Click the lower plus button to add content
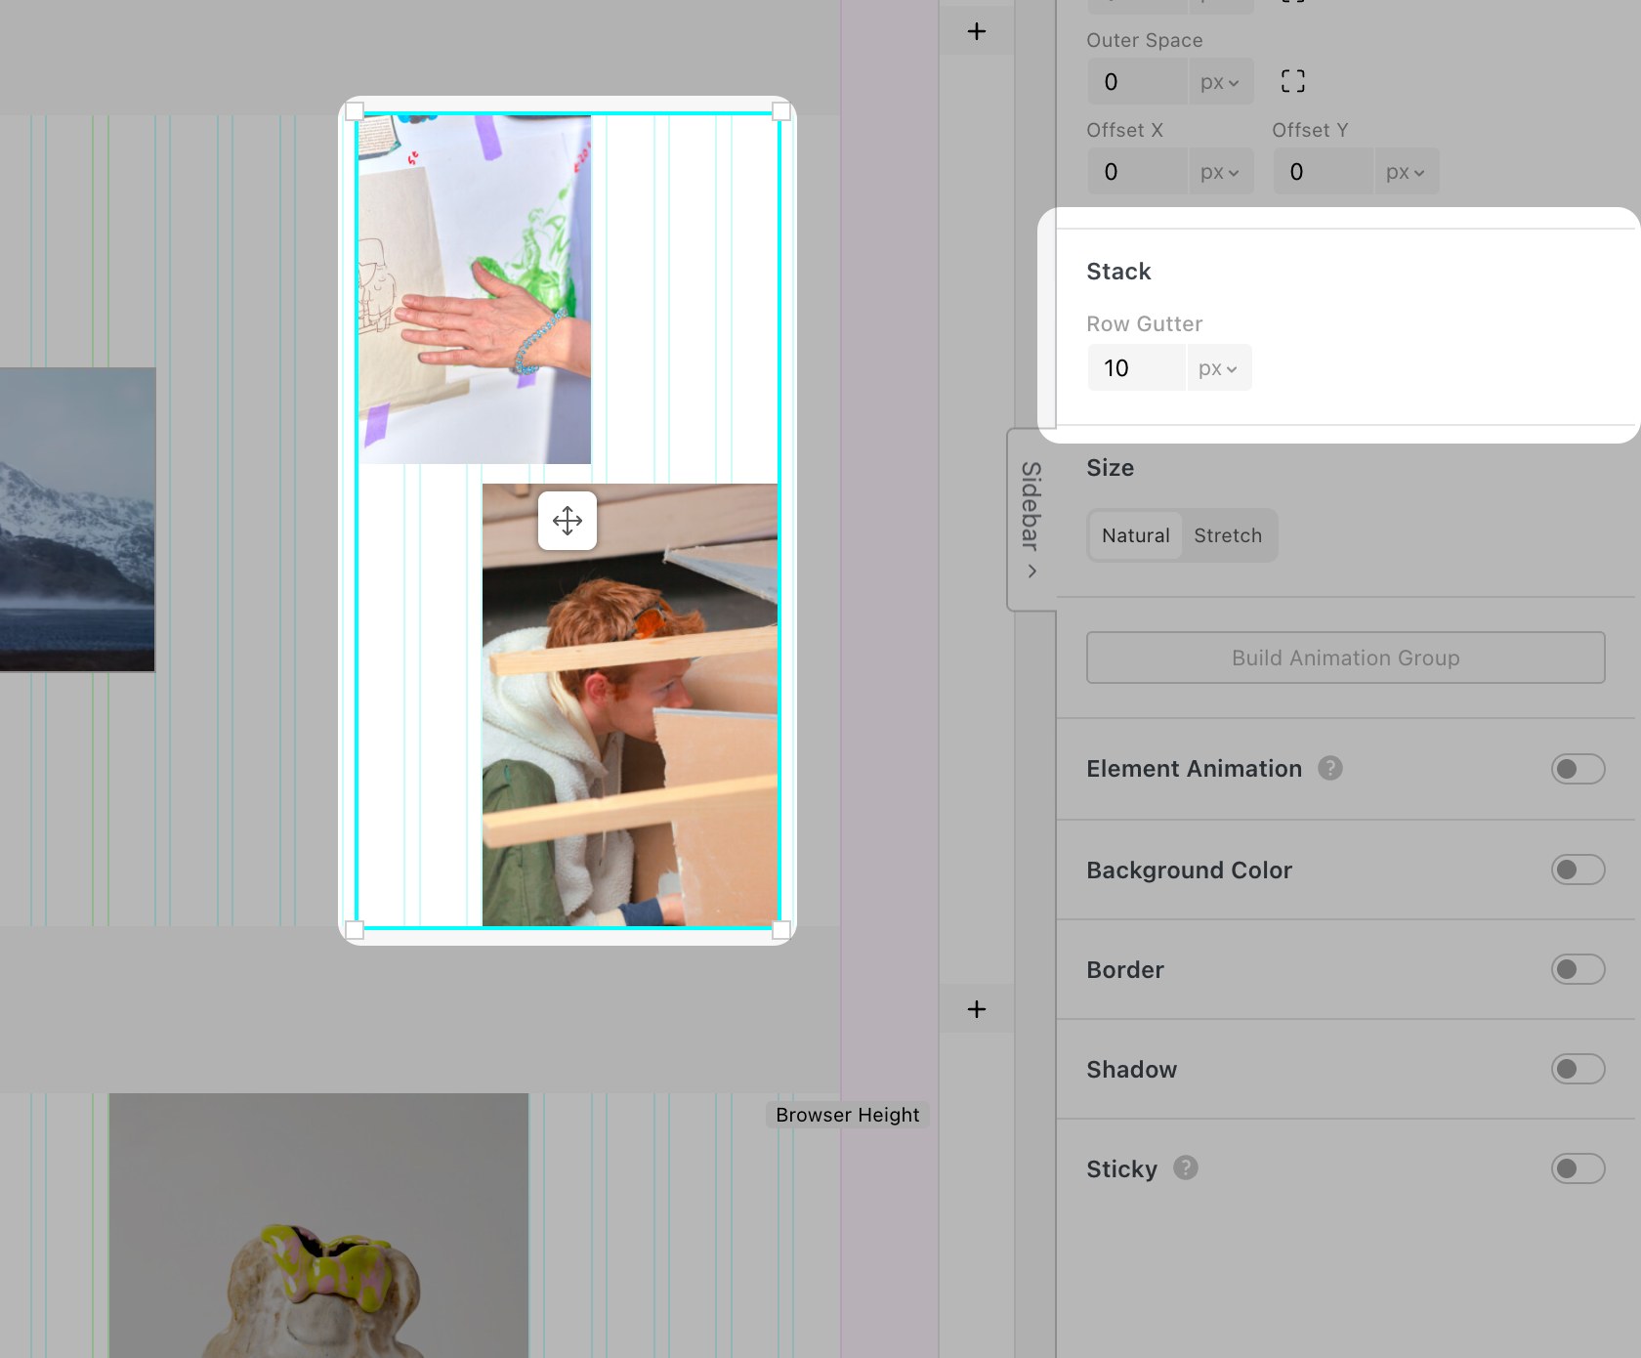This screenshot has height=1358, width=1641. pyautogui.click(x=976, y=1009)
